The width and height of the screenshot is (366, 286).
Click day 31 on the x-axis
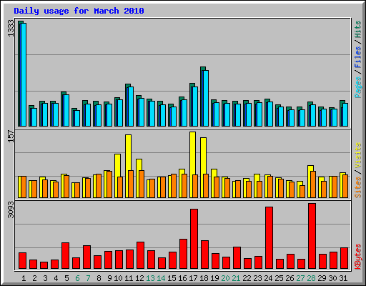(x=343, y=278)
